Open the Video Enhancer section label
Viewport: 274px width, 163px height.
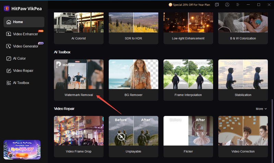[x=25, y=34]
